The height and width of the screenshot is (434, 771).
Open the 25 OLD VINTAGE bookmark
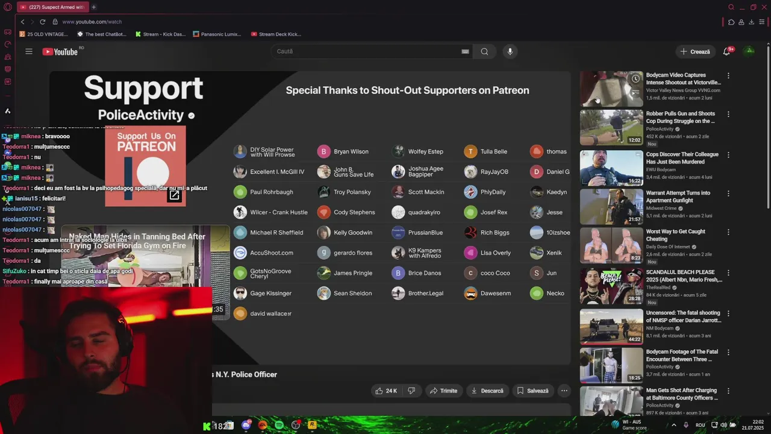[45, 34]
